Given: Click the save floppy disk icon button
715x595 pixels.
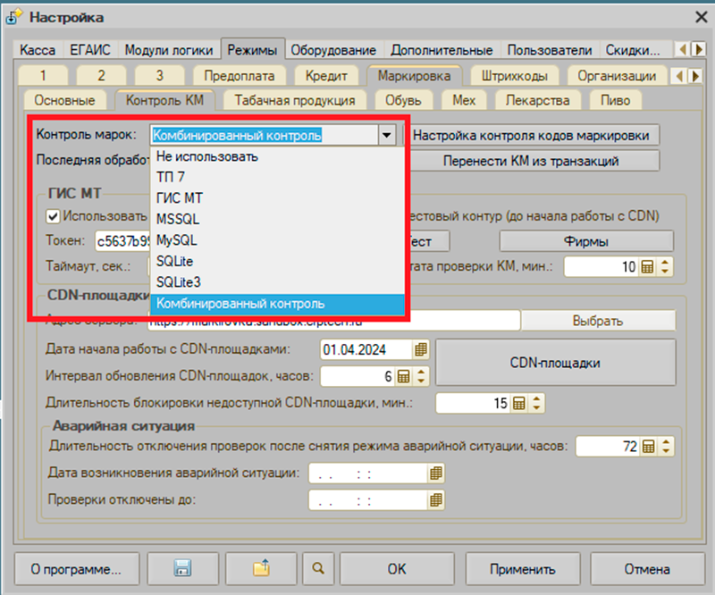Looking at the screenshot, I should [182, 569].
